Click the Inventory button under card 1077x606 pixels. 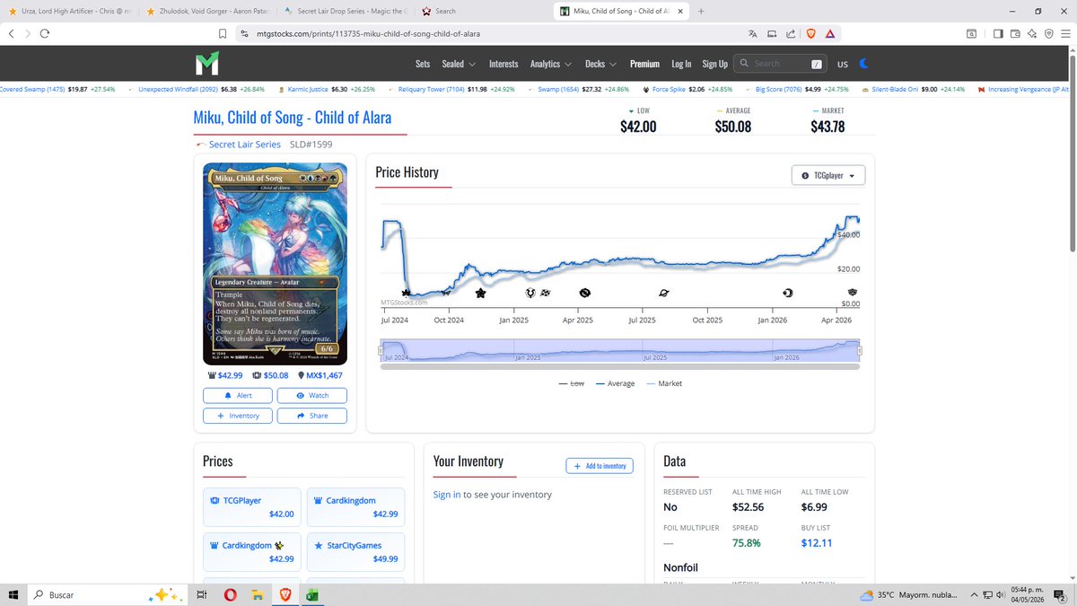click(238, 416)
